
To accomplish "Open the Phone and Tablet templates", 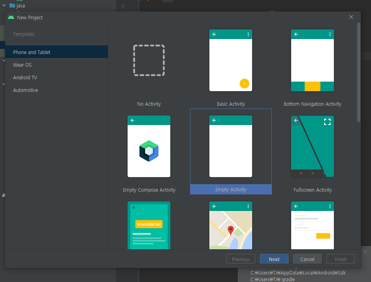I will 56,52.
